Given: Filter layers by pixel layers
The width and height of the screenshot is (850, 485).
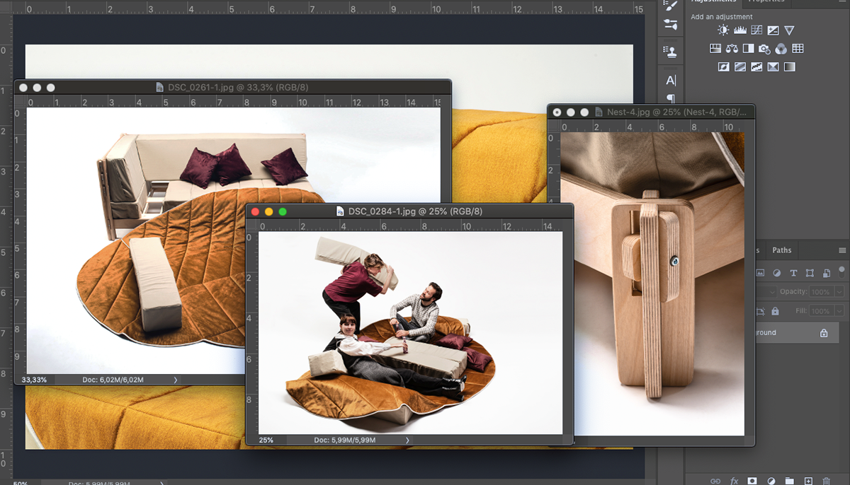Looking at the screenshot, I should [761, 273].
